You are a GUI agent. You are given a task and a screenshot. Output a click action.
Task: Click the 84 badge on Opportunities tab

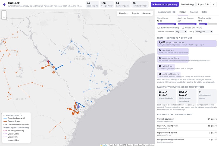[174, 12]
